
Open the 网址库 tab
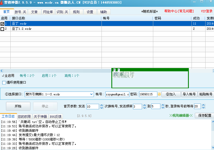coord(48,12)
